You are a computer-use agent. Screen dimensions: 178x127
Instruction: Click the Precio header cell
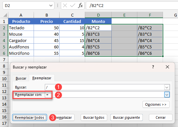(x=46, y=21)
